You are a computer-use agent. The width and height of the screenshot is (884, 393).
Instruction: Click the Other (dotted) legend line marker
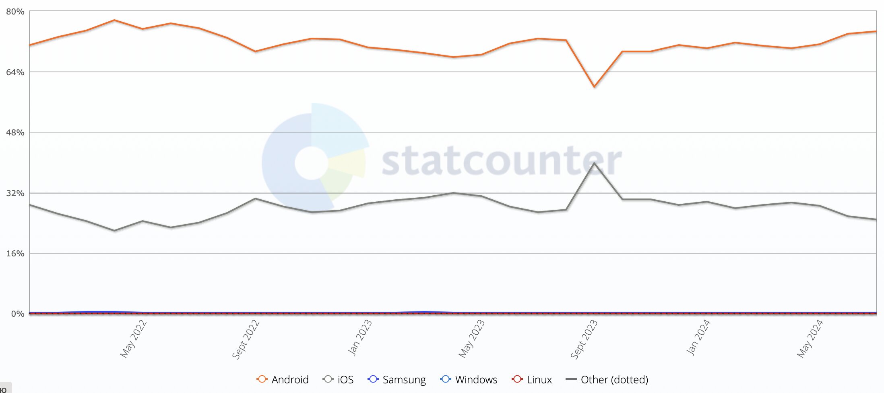click(x=571, y=379)
